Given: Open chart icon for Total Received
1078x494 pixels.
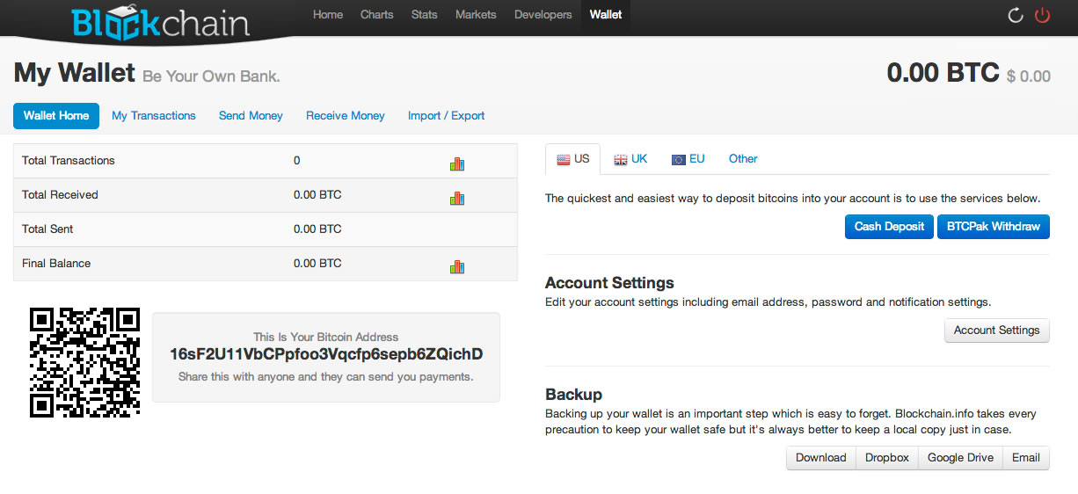Looking at the screenshot, I should pyautogui.click(x=456, y=198).
